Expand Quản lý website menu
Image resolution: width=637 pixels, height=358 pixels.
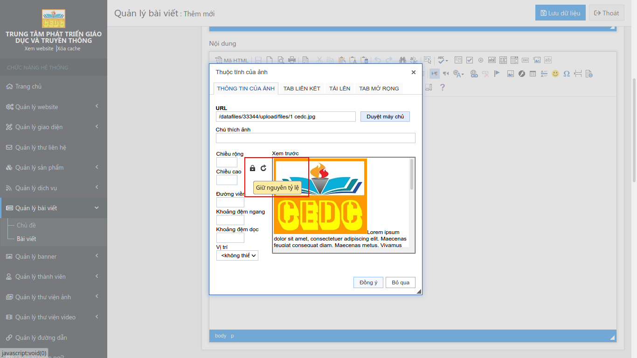[x=54, y=107]
